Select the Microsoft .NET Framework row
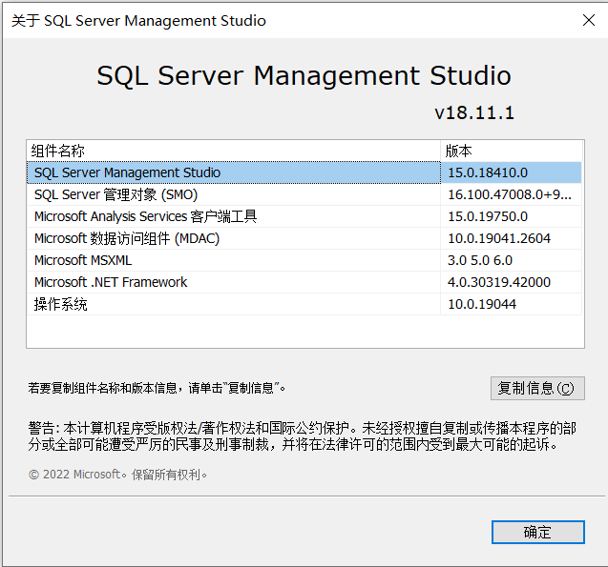 tap(111, 282)
